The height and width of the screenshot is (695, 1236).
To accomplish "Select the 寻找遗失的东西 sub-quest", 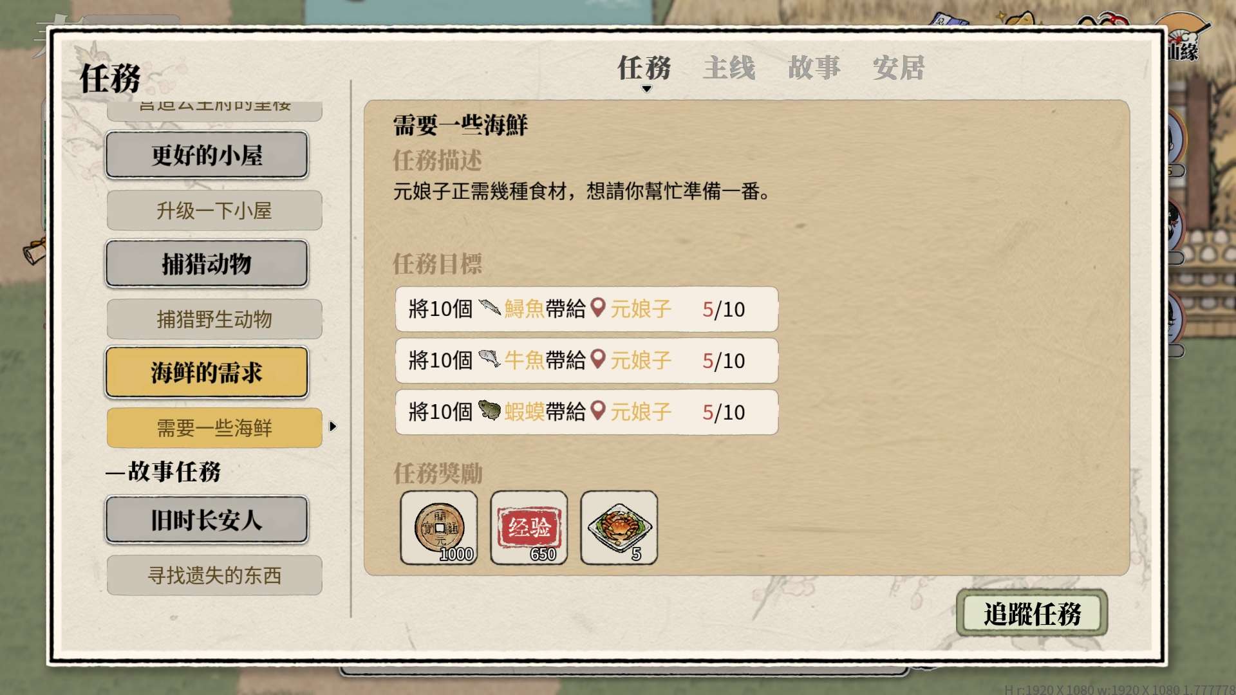I will [214, 575].
